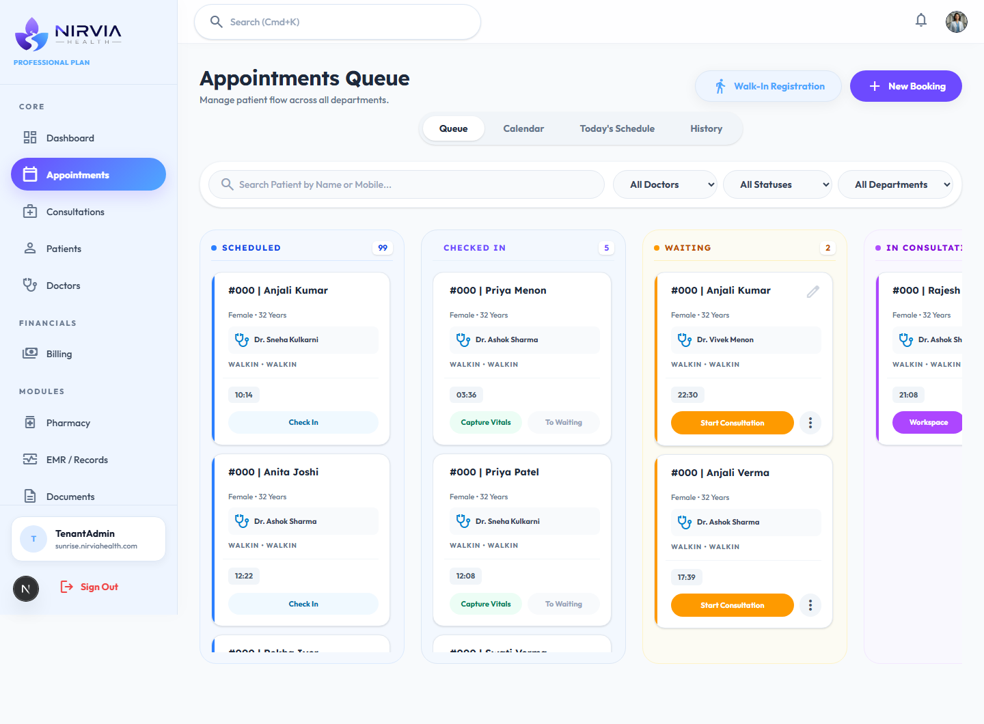Image resolution: width=984 pixels, height=724 pixels.
Task: Click the Appointments calendar icon
Action: point(30,174)
